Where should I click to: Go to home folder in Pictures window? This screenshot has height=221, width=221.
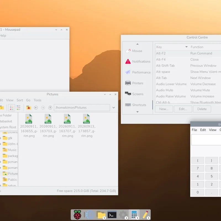(x=29, y=108)
